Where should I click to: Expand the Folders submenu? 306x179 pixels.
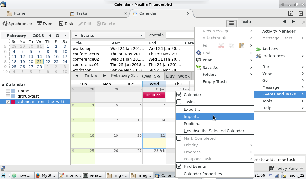point(224,74)
